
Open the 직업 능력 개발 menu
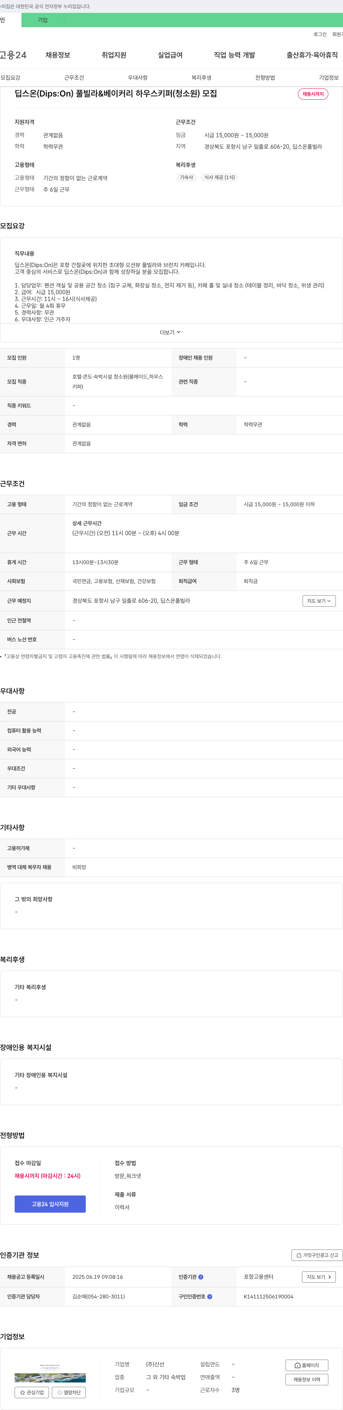pos(235,55)
